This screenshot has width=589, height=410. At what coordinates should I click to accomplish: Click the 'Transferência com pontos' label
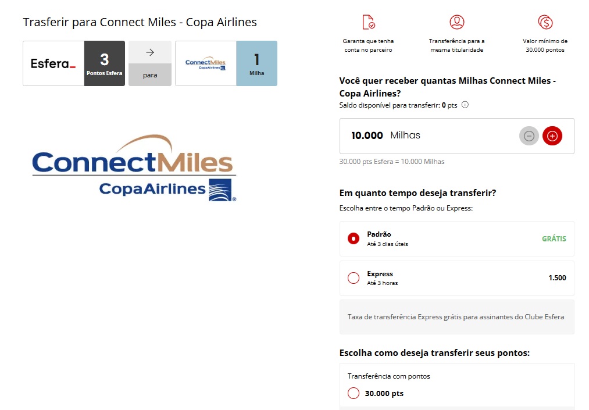[389, 376]
